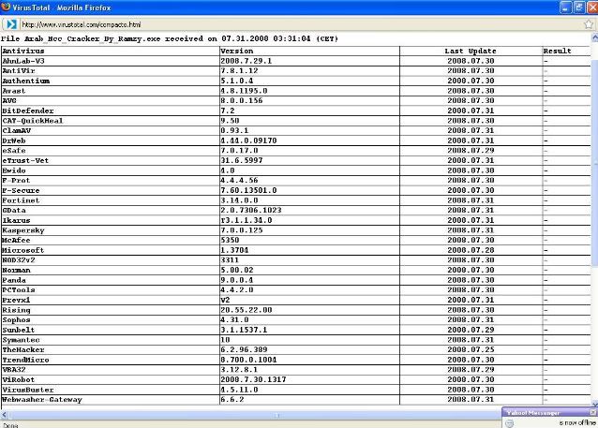598x428 pixels.
Task: Click the ViRobot version 2008.7.30.1317
Action: [x=253, y=380]
